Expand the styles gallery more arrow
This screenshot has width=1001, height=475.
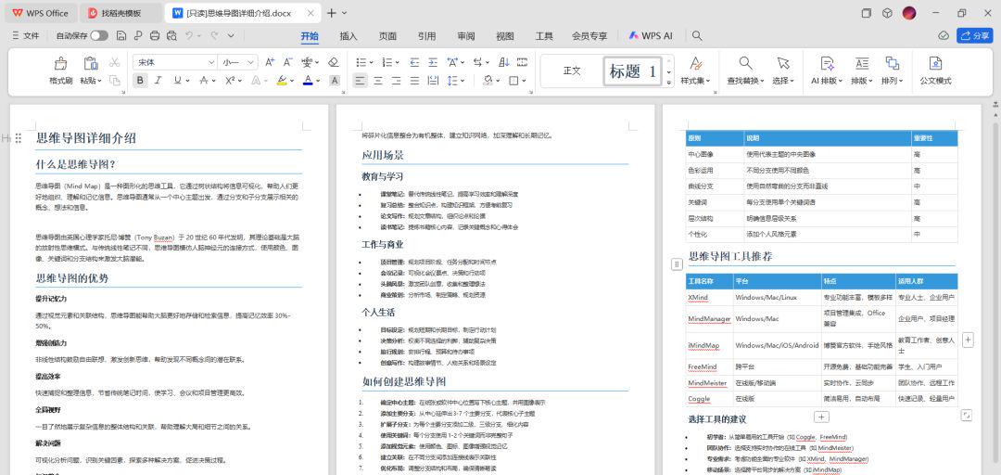[669, 83]
